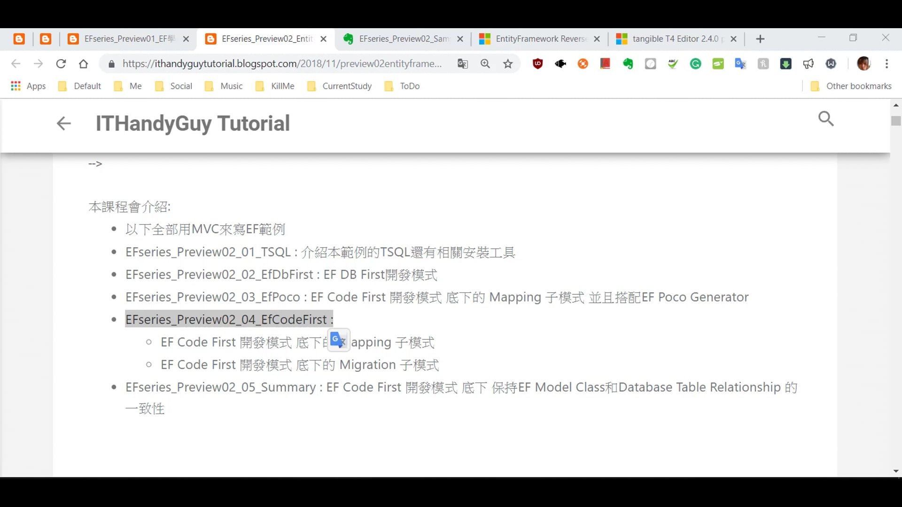Click the back arrow next to ITHandyGuy Tutorial

(x=63, y=123)
